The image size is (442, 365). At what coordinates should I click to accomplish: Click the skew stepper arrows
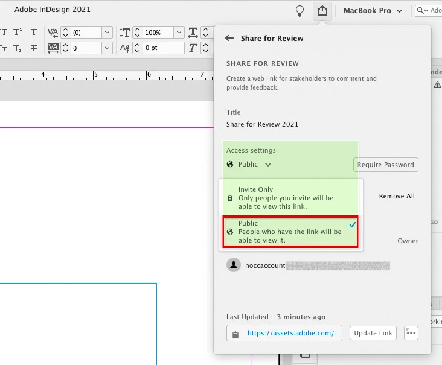click(x=205, y=48)
